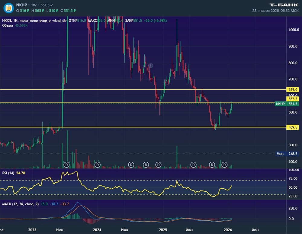The image size is (302, 234).
Task: Click the high value H 565 ₽
Action: 38,11
